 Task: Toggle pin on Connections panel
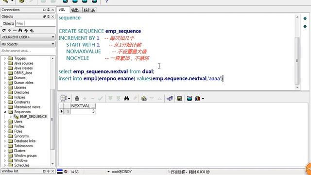(49, 10)
